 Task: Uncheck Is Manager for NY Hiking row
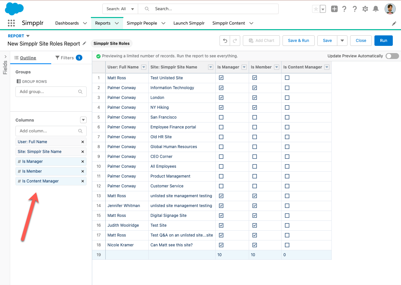click(221, 107)
